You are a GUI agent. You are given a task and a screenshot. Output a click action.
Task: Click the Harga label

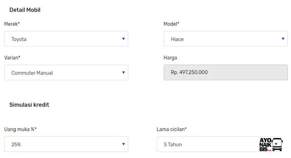170,58
